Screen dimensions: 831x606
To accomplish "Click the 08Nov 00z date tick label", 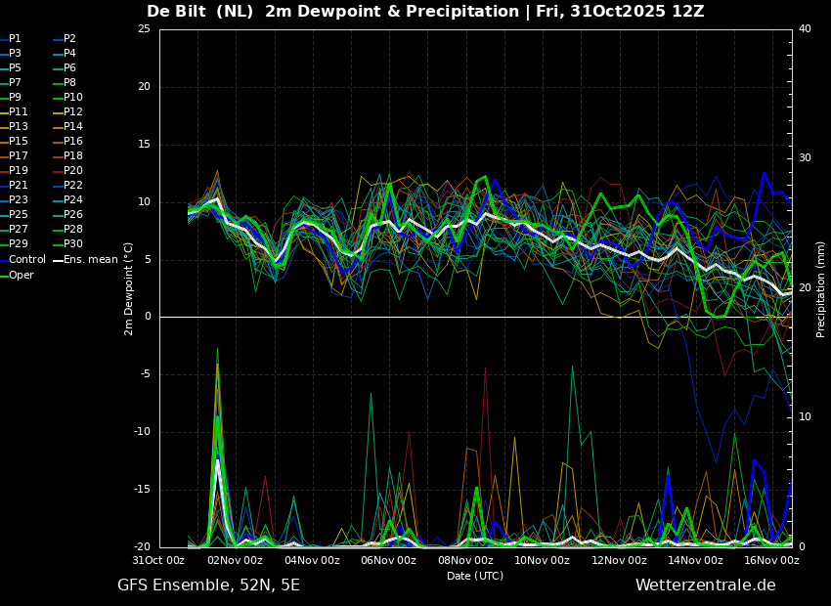I will 464,560.
